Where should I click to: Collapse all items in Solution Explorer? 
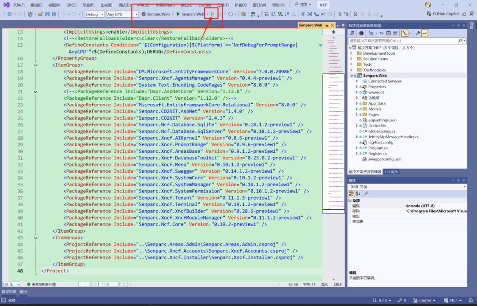[388, 33]
